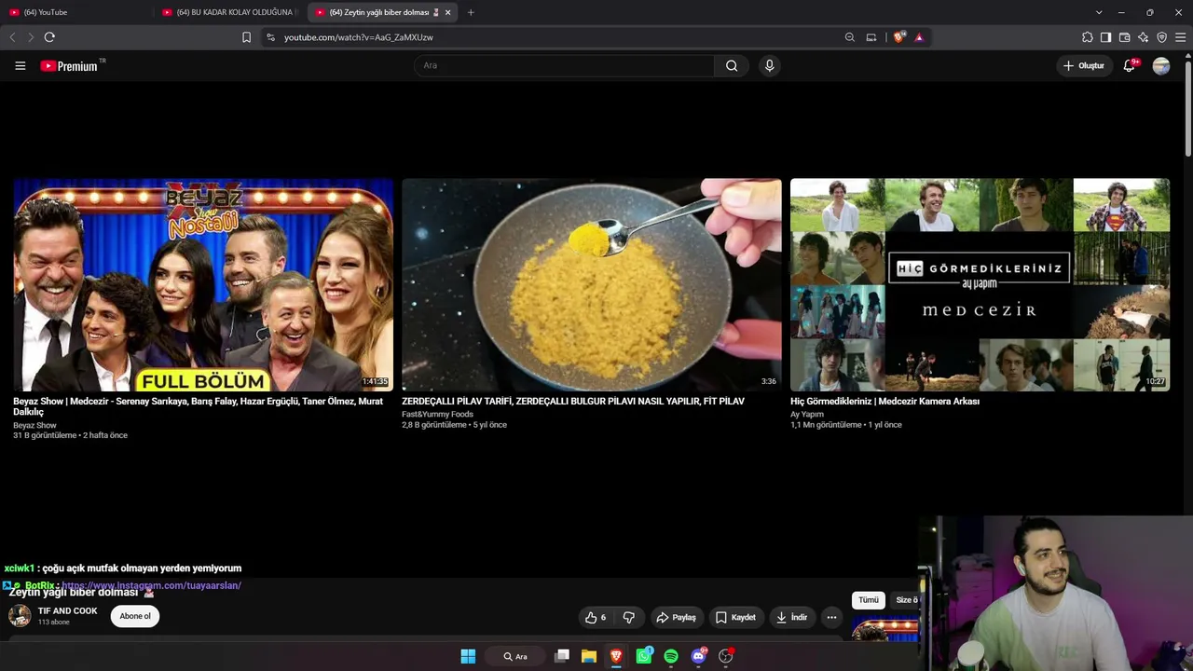This screenshot has width=1193, height=671.
Task: Save the video with Kaydet
Action: pyautogui.click(x=735, y=617)
